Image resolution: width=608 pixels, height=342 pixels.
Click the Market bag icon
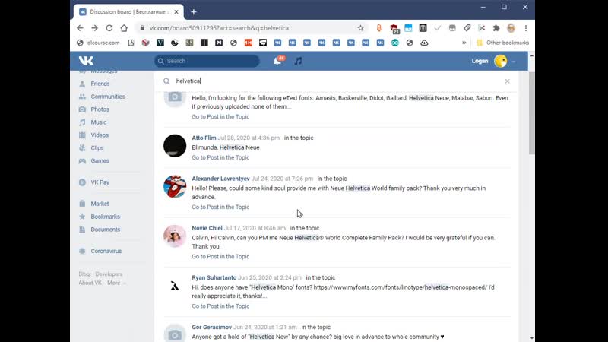click(82, 204)
